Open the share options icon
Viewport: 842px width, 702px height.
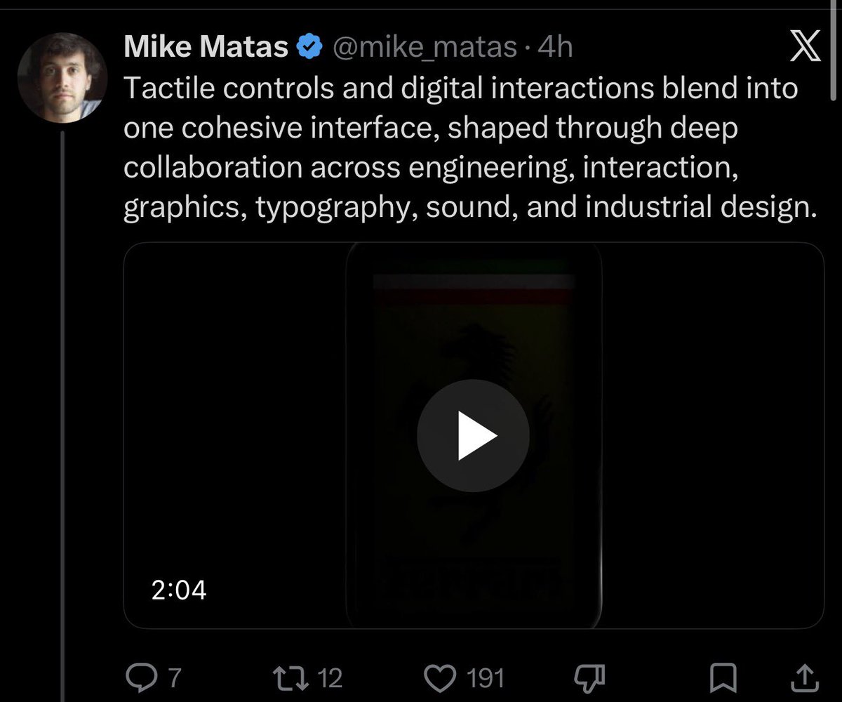[x=804, y=677]
